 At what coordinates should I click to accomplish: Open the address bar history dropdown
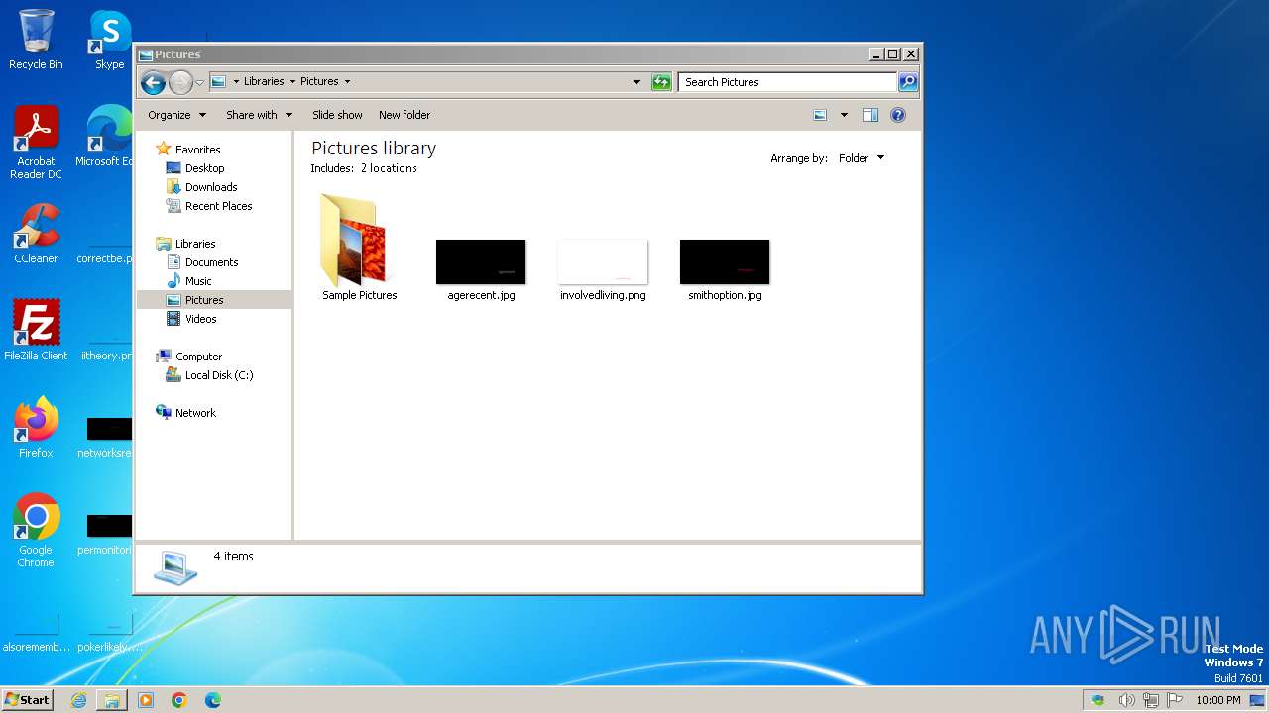coord(636,82)
